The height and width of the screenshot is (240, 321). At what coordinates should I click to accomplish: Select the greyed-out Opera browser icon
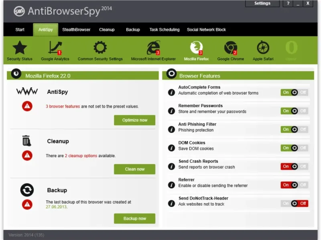(291, 47)
